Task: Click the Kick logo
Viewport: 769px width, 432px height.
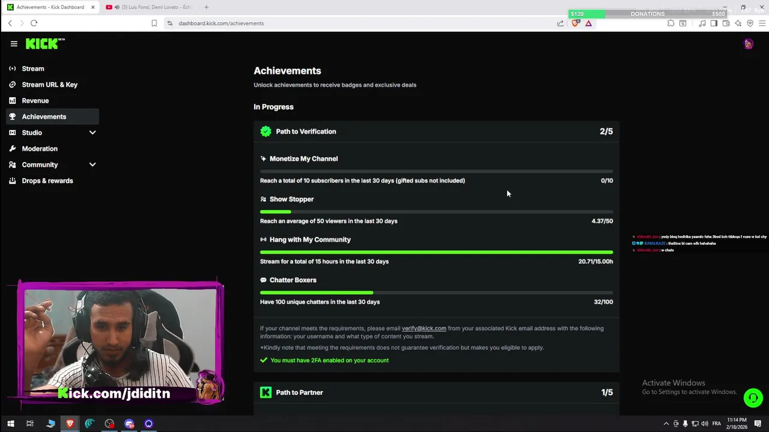Action: (45, 43)
